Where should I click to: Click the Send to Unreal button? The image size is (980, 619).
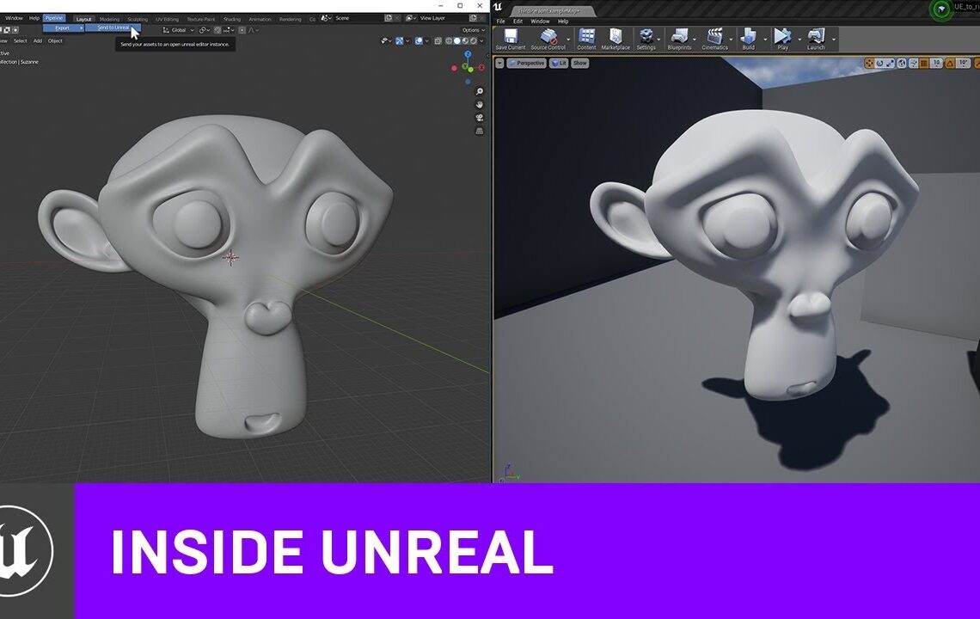113,27
